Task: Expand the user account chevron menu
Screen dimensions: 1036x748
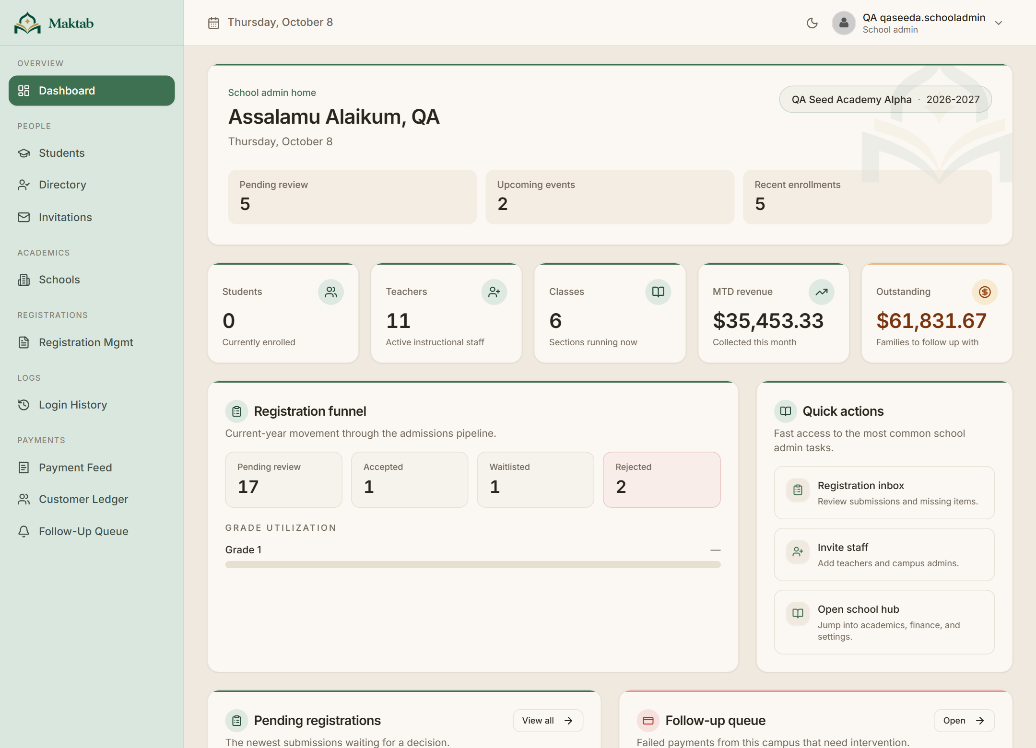Action: 999,23
